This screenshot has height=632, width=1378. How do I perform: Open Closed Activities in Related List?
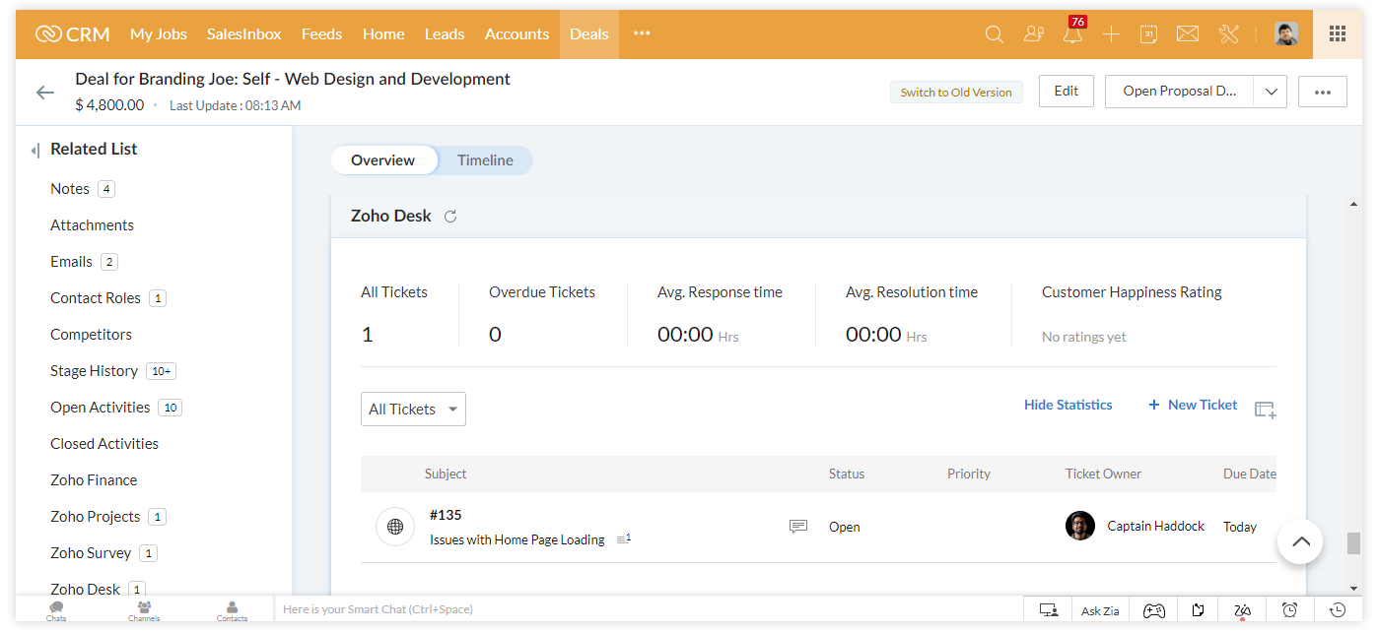tap(104, 444)
